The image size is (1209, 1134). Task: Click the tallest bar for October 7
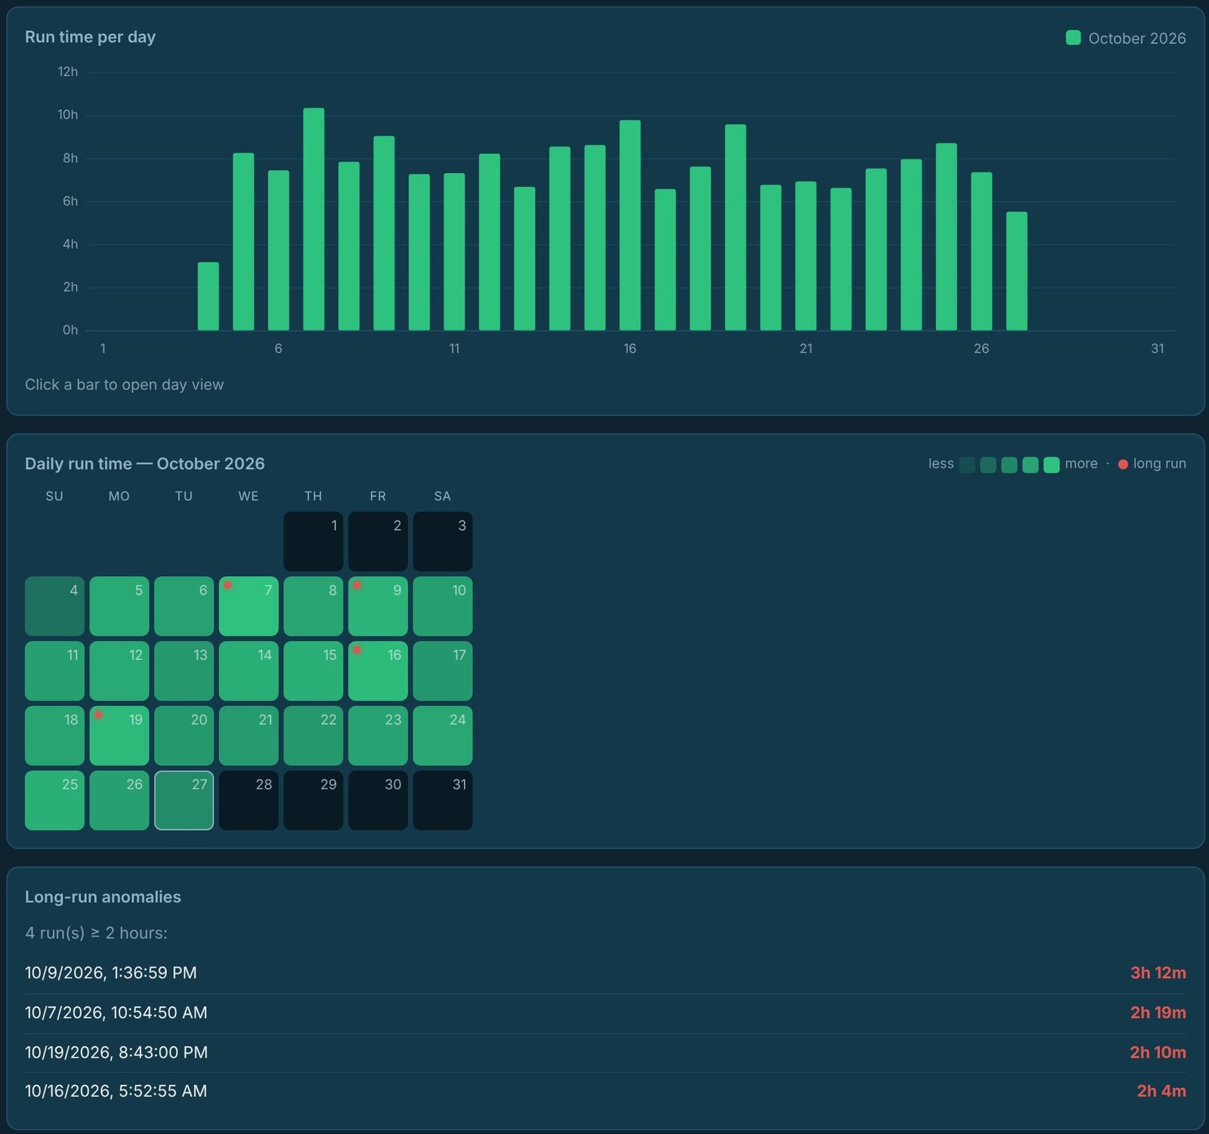pyautogui.click(x=314, y=219)
